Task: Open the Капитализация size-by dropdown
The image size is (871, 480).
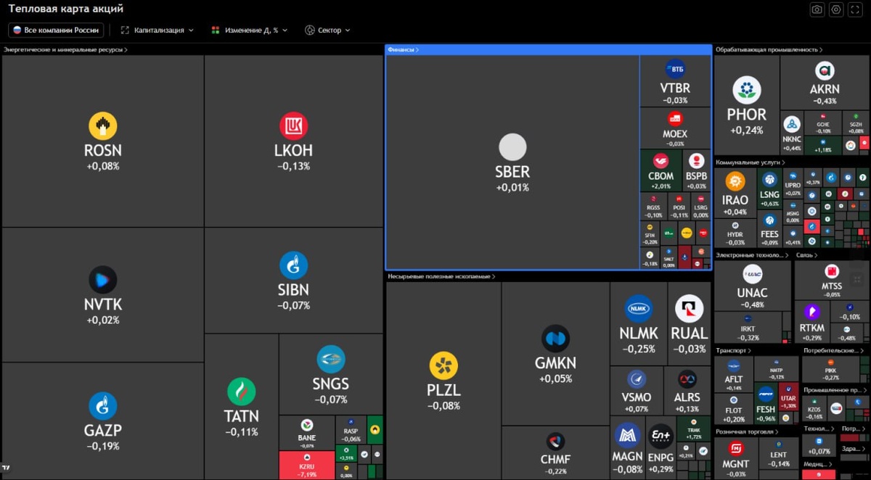Action: [158, 30]
